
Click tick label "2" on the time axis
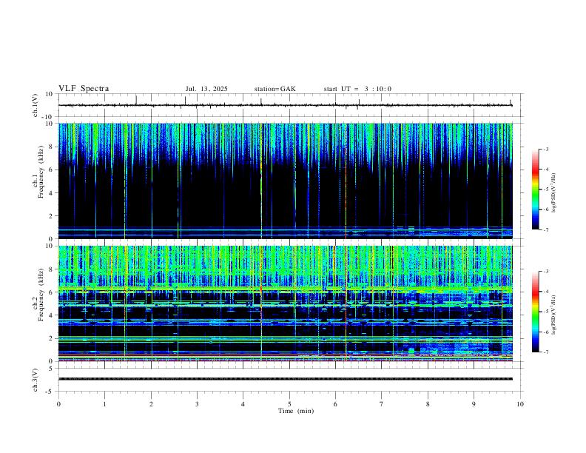pos(151,404)
